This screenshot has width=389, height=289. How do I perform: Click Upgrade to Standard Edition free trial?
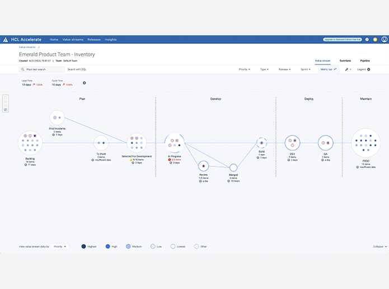[343, 40]
